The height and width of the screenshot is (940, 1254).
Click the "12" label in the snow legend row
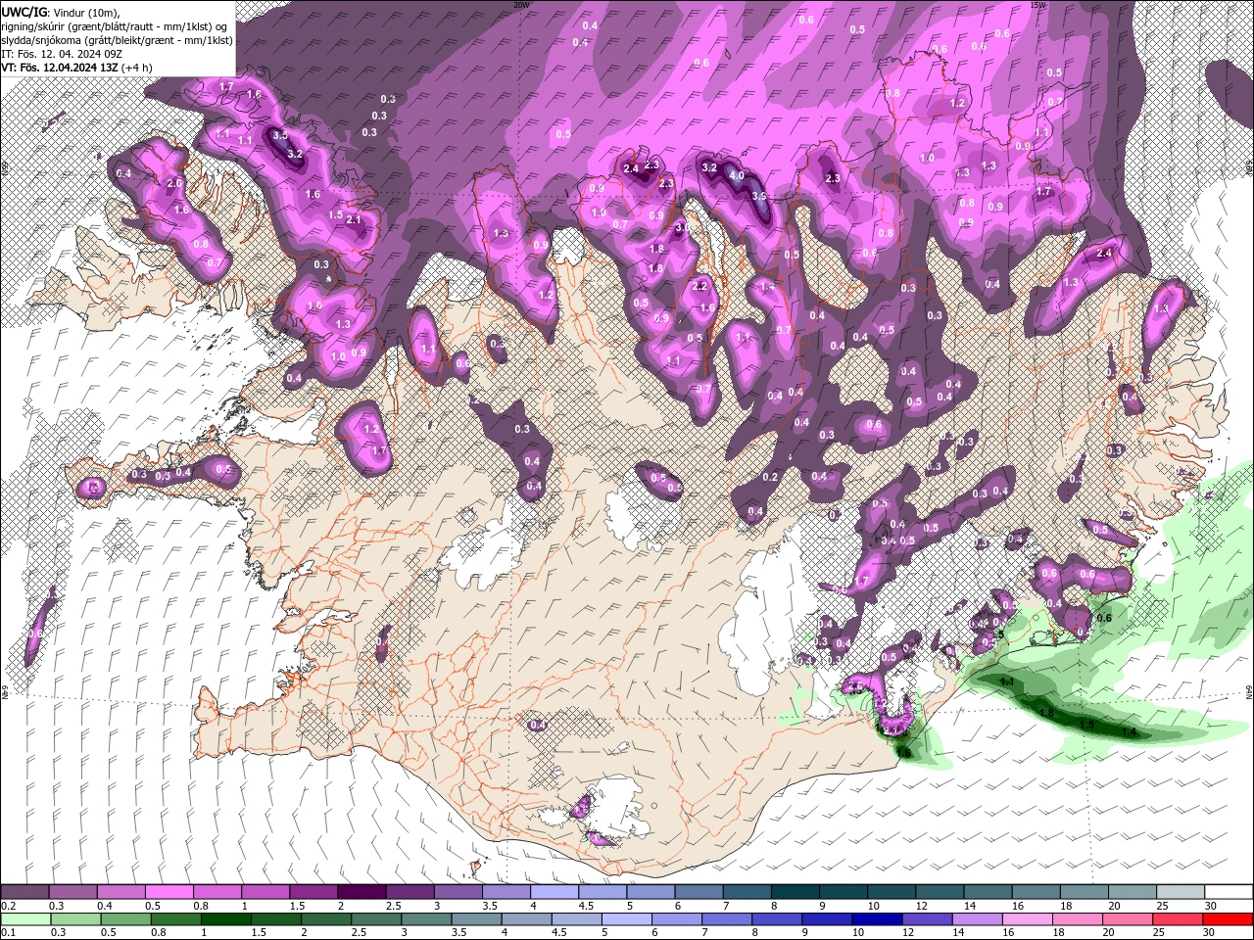(x=921, y=906)
